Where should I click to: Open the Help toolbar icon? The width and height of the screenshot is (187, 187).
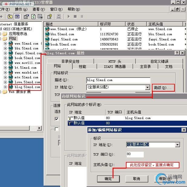coord(50,17)
